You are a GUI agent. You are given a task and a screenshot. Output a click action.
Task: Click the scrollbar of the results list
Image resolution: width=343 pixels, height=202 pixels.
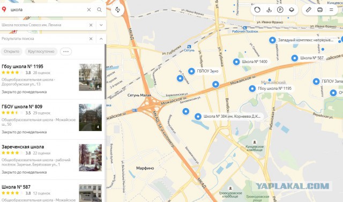coord(105,71)
